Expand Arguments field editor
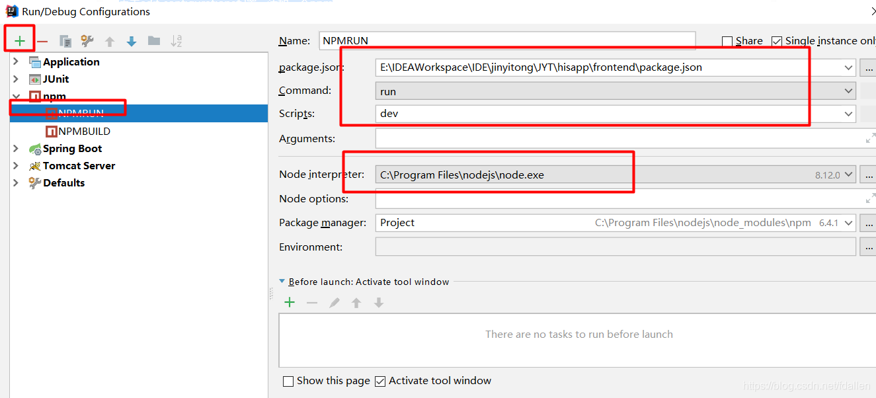 coord(870,139)
